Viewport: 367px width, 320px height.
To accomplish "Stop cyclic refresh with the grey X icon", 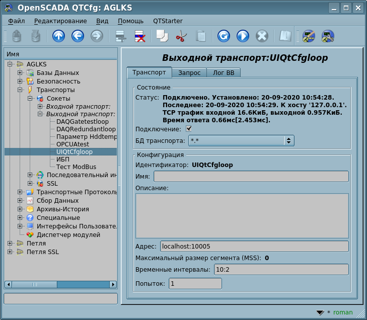I will [262, 36].
